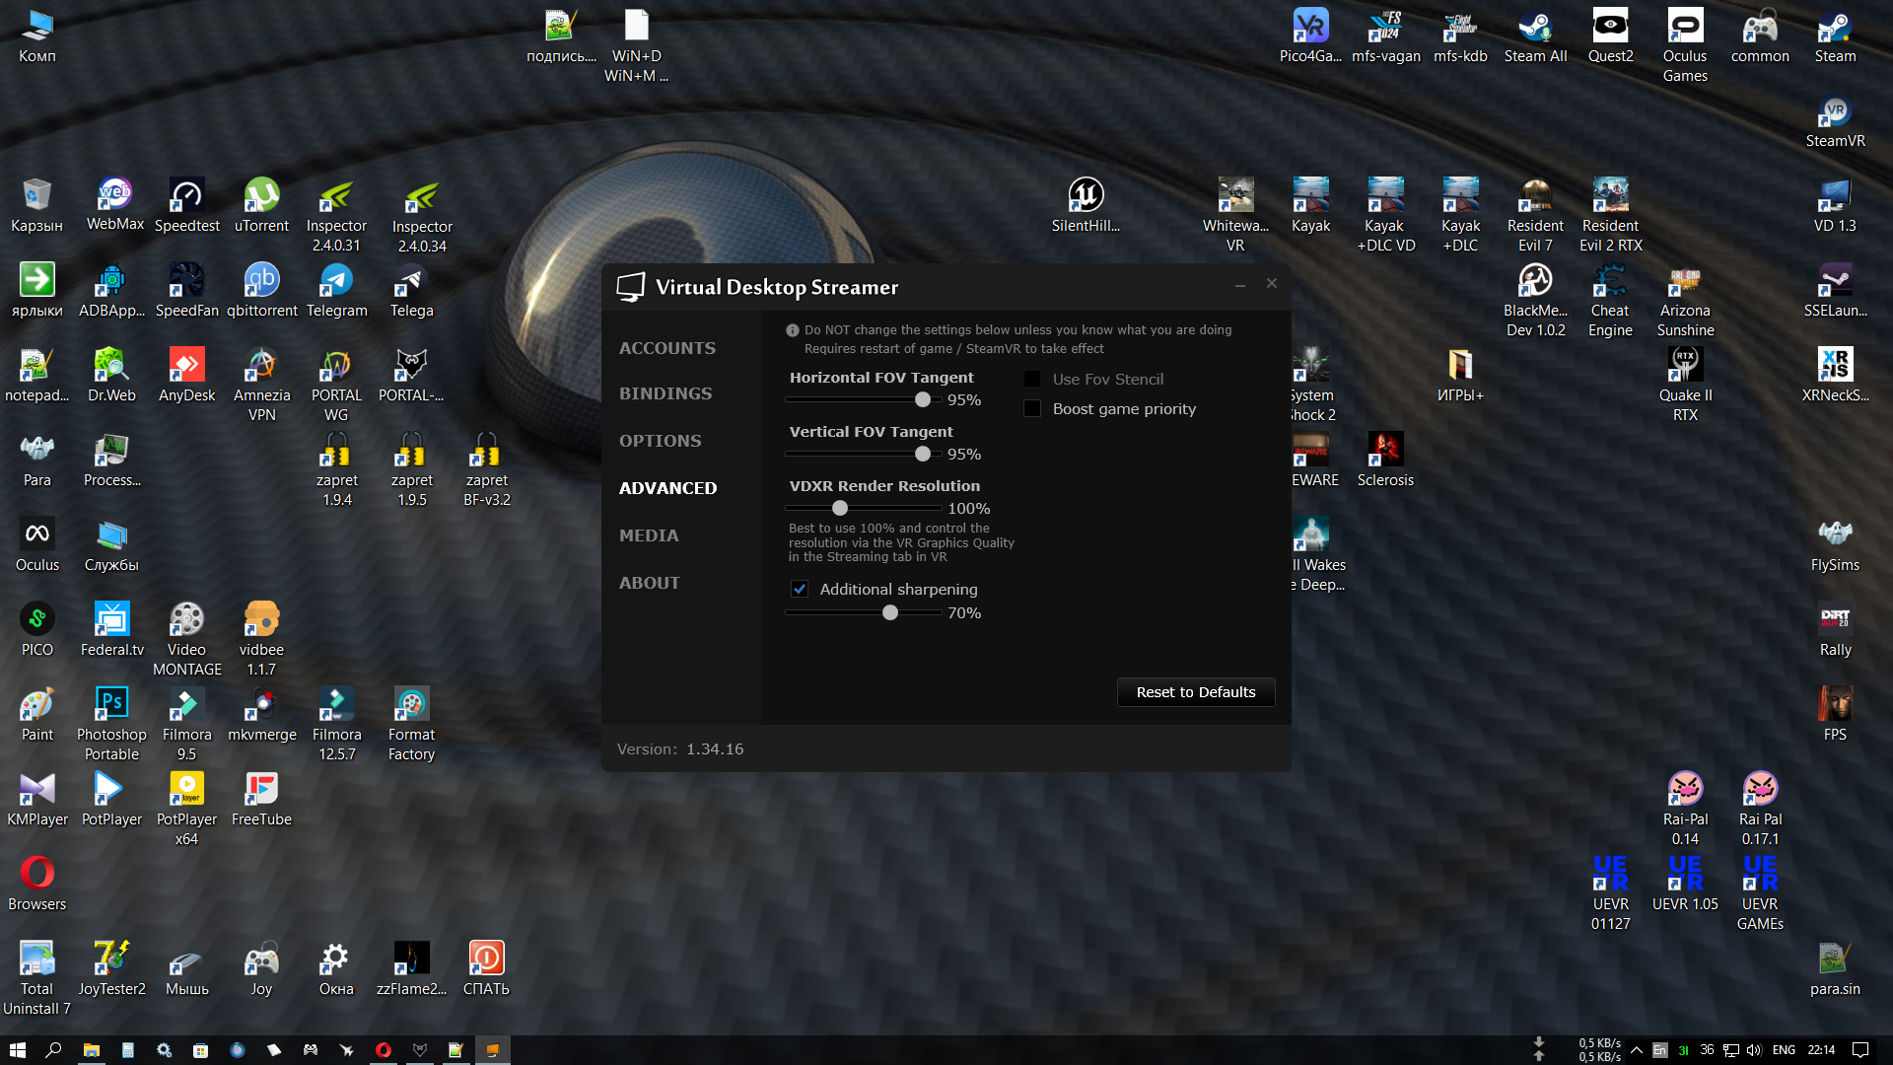Screen dimensions: 1893x1065
Task: Click Reset to Defaults button
Action: tap(1195, 692)
